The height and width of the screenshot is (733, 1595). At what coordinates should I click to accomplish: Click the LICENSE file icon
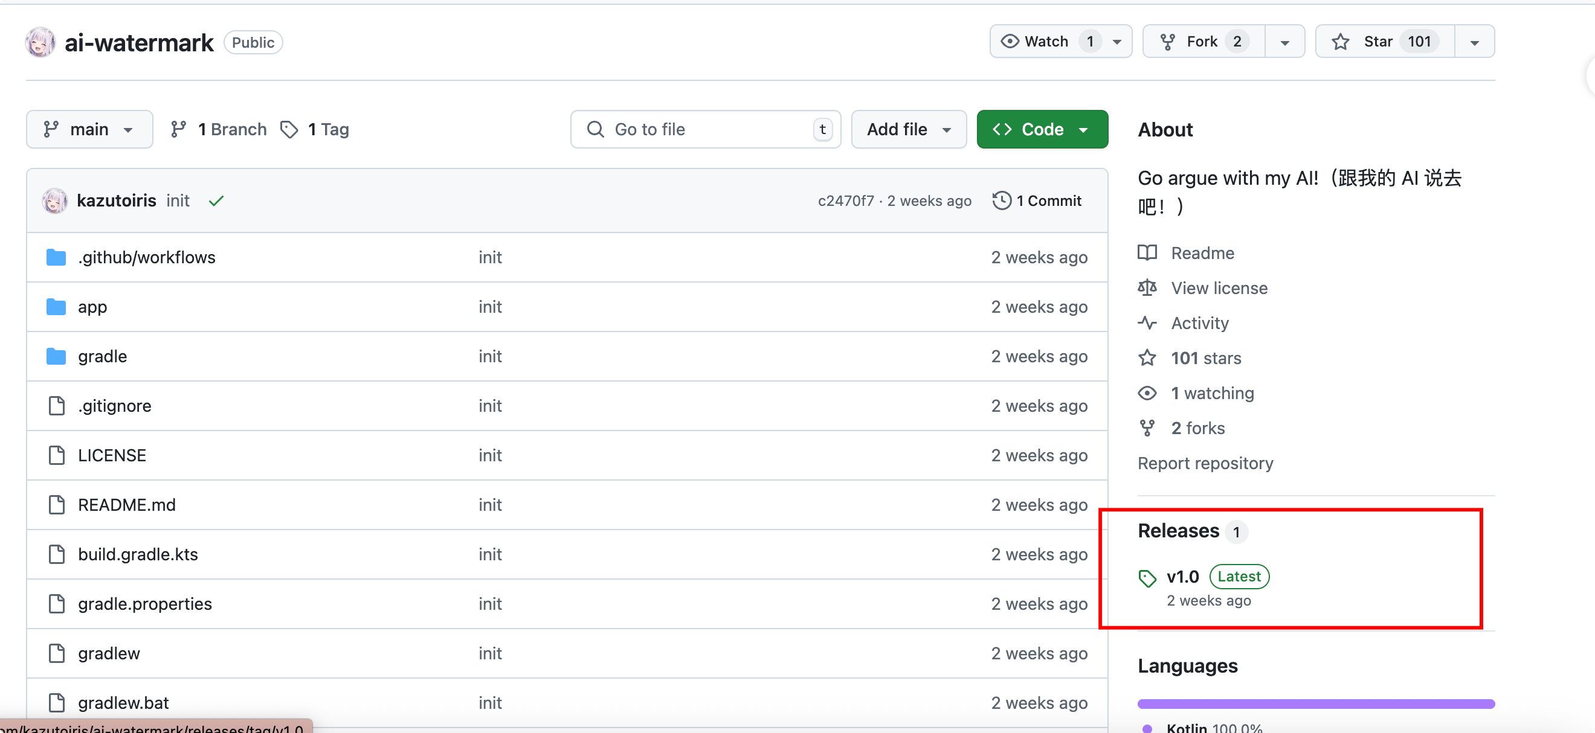point(56,455)
